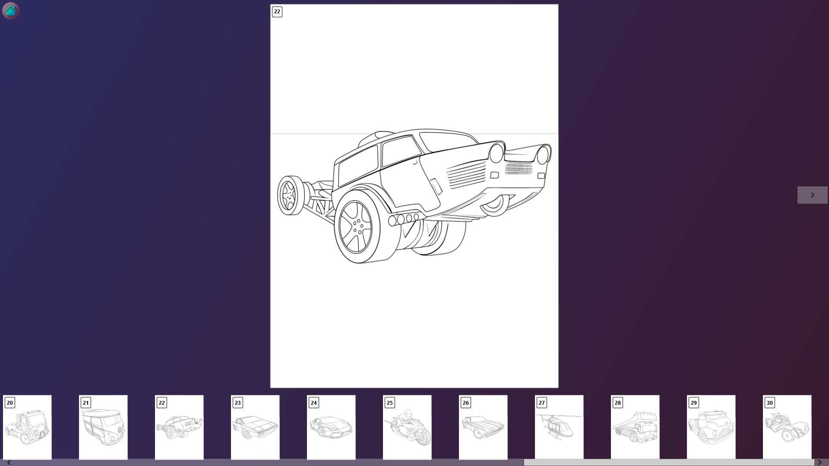Open thumbnail 23 sports car page

[255, 427]
